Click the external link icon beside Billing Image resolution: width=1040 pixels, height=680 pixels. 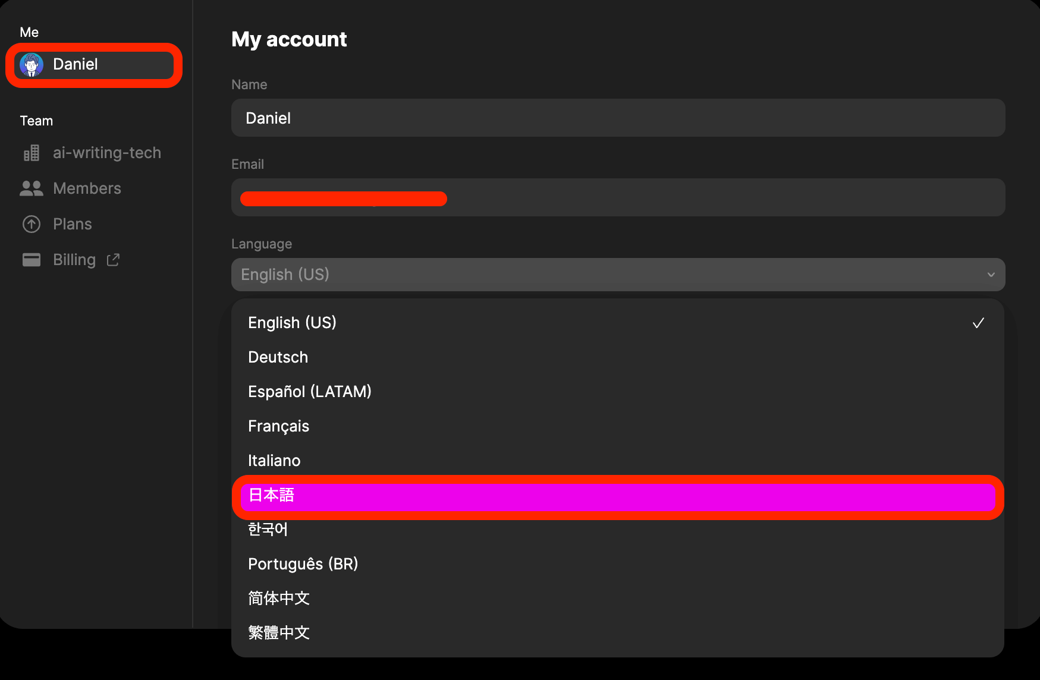coord(113,260)
